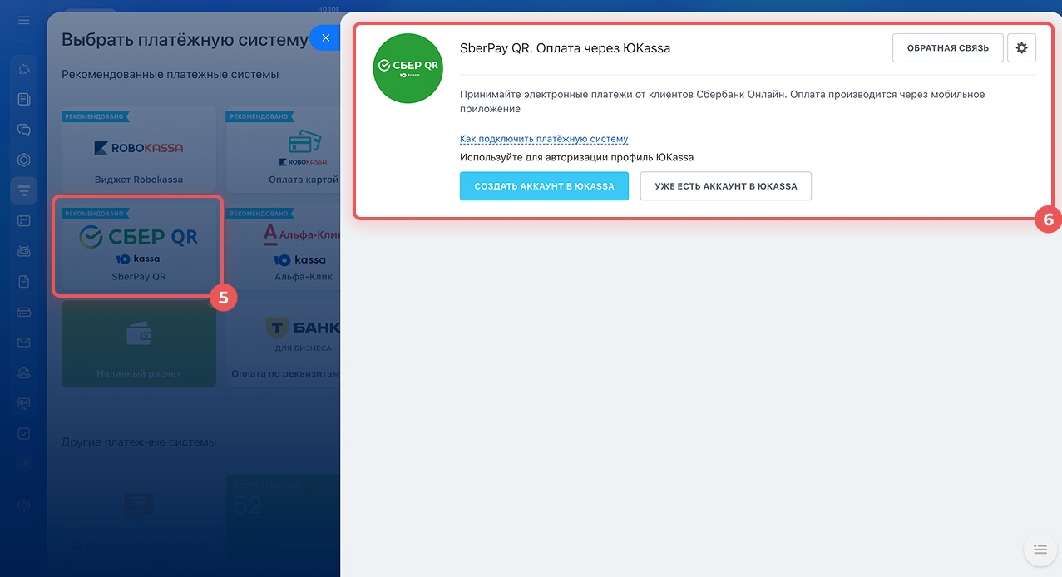Select the Оплата по реквизитам card
The height and width of the screenshot is (577, 1062).
pyautogui.click(x=284, y=343)
